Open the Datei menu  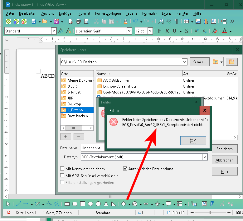pos(10,13)
